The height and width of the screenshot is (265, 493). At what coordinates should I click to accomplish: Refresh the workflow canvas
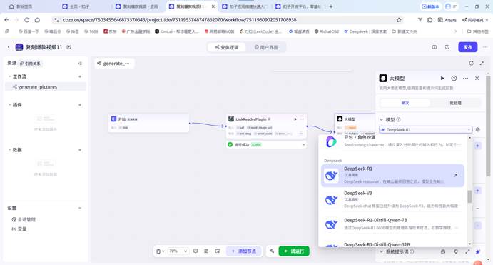click(471, 64)
